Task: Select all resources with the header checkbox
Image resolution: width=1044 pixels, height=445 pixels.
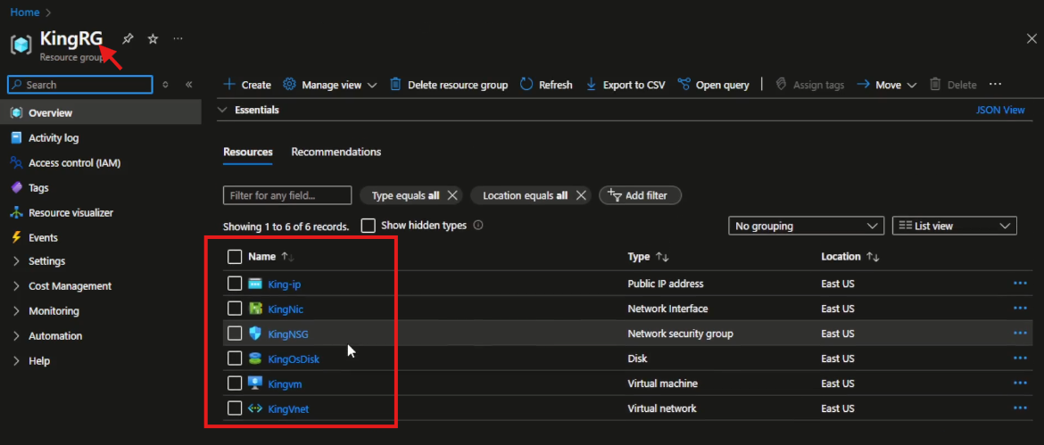Action: [235, 257]
